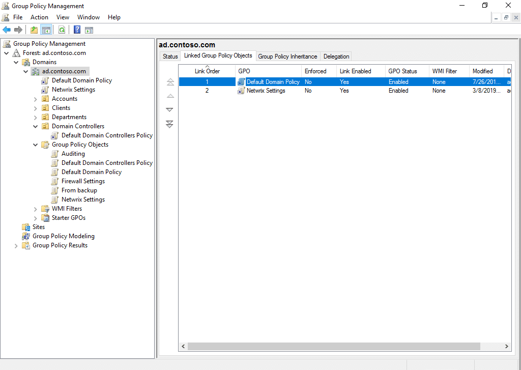Select Netwrix Settings link under ad.contoso.com

pyautogui.click(x=73, y=90)
